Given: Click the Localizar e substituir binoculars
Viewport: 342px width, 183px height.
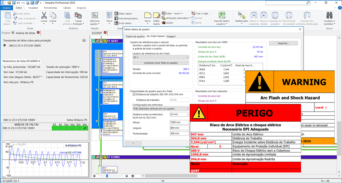Looking at the screenshot, I should 329,15.
